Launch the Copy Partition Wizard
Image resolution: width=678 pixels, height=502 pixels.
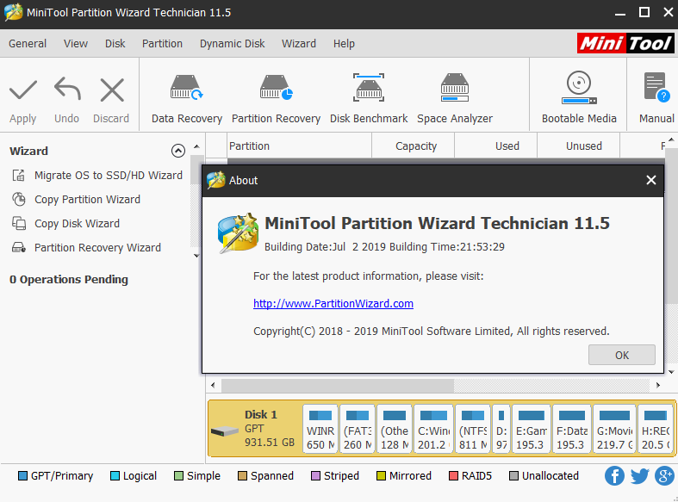tap(87, 200)
